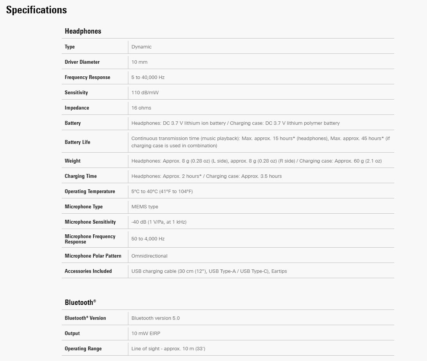The height and width of the screenshot is (361, 427).
Task: Click the Bluetooth section heading
Action: point(80,302)
